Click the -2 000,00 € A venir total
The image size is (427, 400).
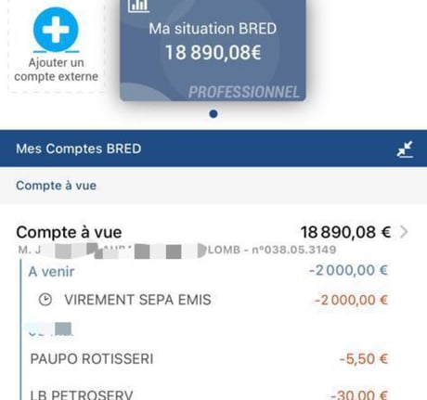click(x=348, y=270)
